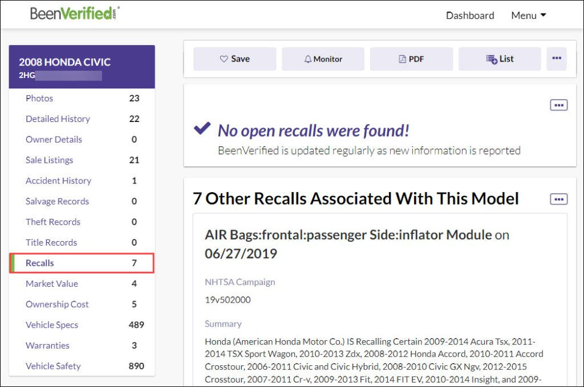This screenshot has width=584, height=387.
Task: Add report to List
Action: 500,59
